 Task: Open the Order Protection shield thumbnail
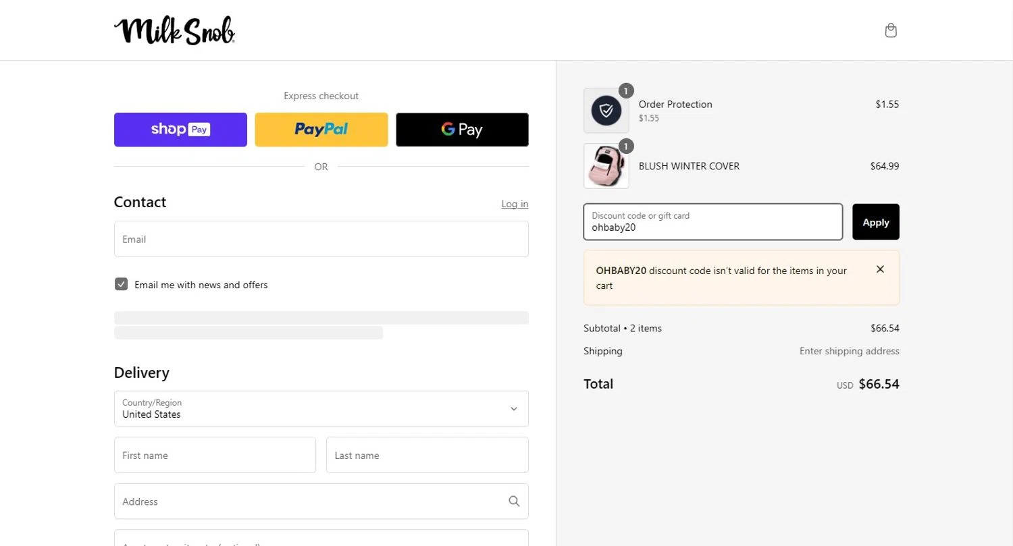click(606, 111)
